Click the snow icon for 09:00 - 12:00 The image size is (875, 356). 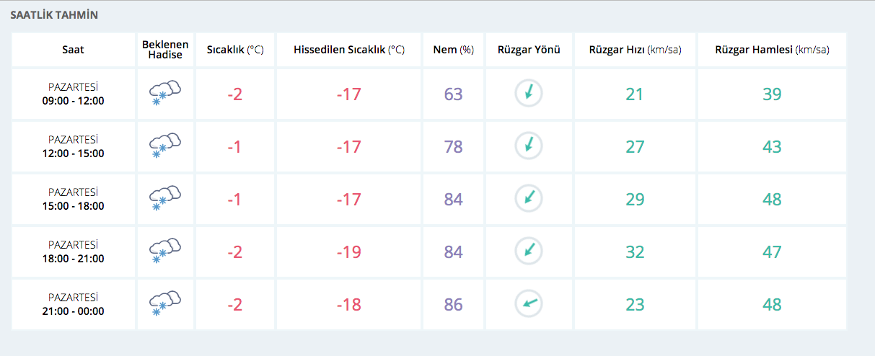164,94
